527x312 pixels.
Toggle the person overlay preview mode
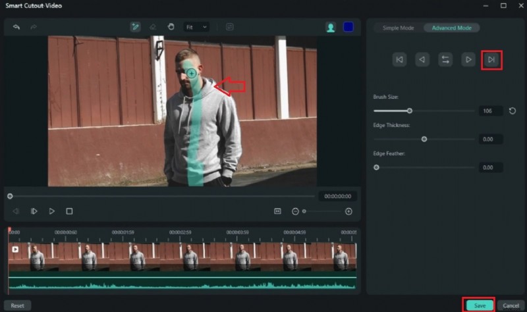(x=331, y=27)
